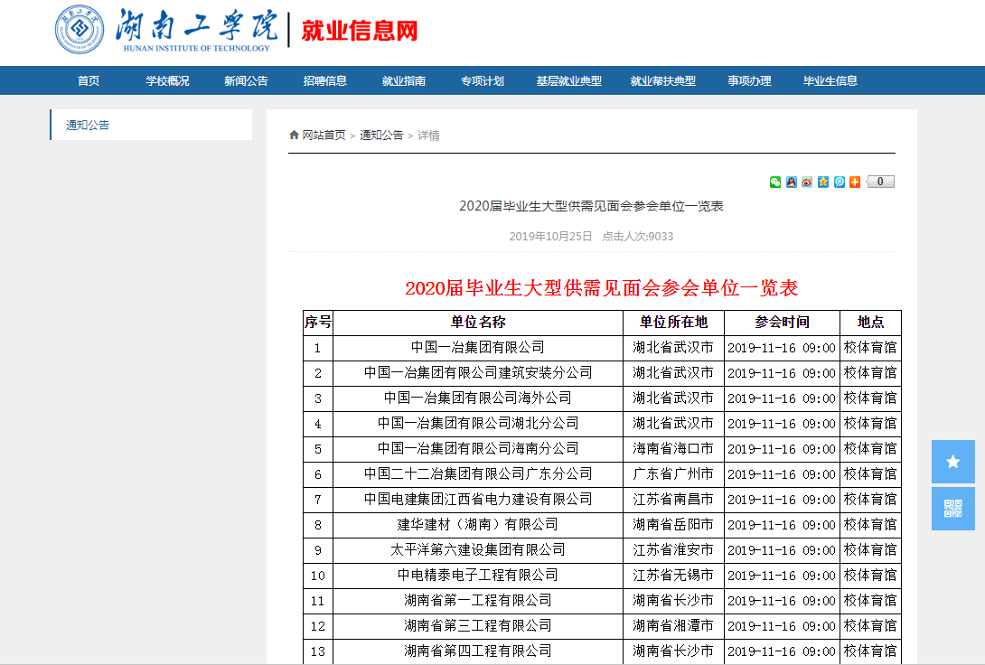
Task: Click the share count box showing 0
Action: 880,182
